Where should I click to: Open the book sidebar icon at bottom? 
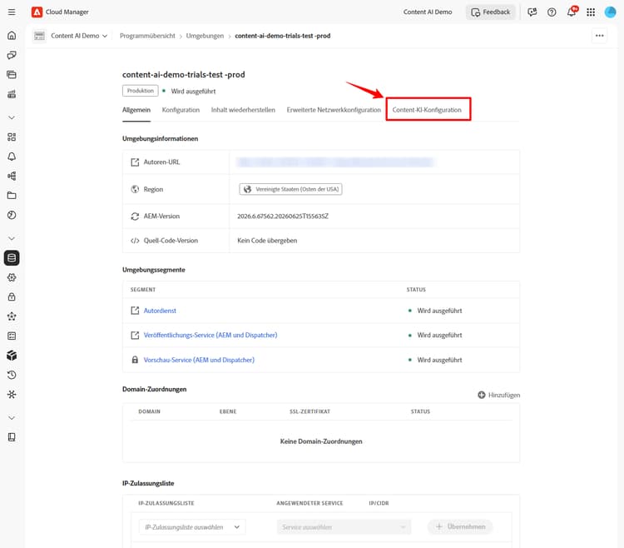(x=12, y=437)
